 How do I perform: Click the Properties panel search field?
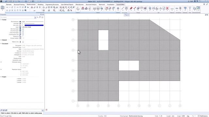point(17,17)
